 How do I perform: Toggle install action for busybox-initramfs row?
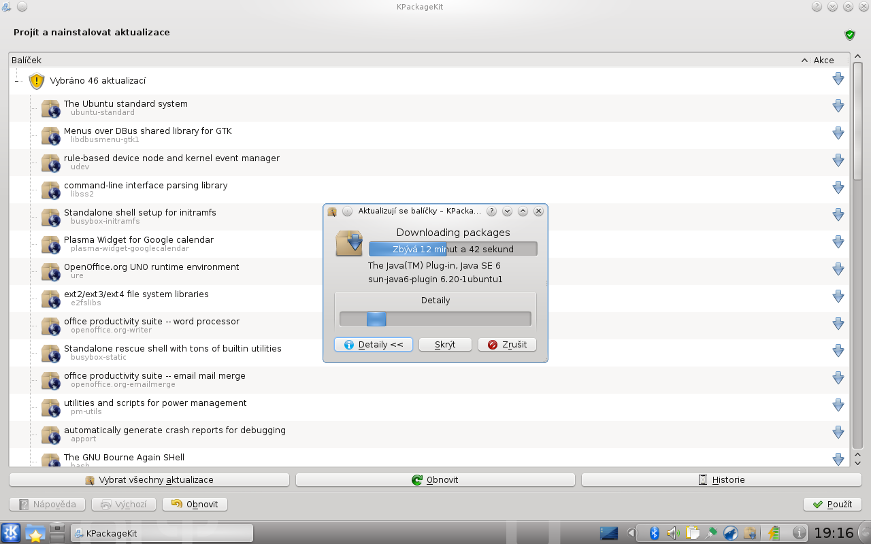(x=838, y=215)
